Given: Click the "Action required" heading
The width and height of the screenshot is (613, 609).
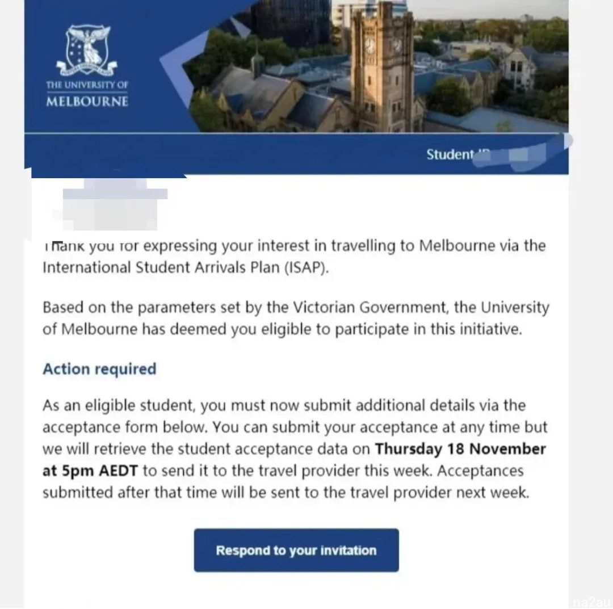Looking at the screenshot, I should pyautogui.click(x=99, y=369).
